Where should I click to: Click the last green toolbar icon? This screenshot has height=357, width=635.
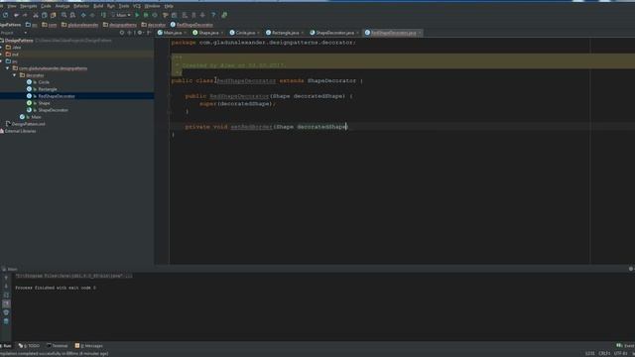point(224,15)
